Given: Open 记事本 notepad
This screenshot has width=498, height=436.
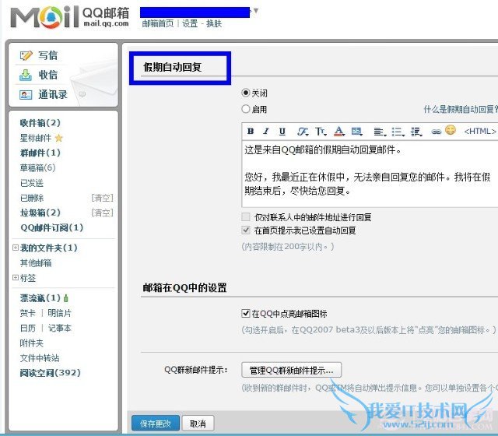Looking at the screenshot, I should pos(59,328).
